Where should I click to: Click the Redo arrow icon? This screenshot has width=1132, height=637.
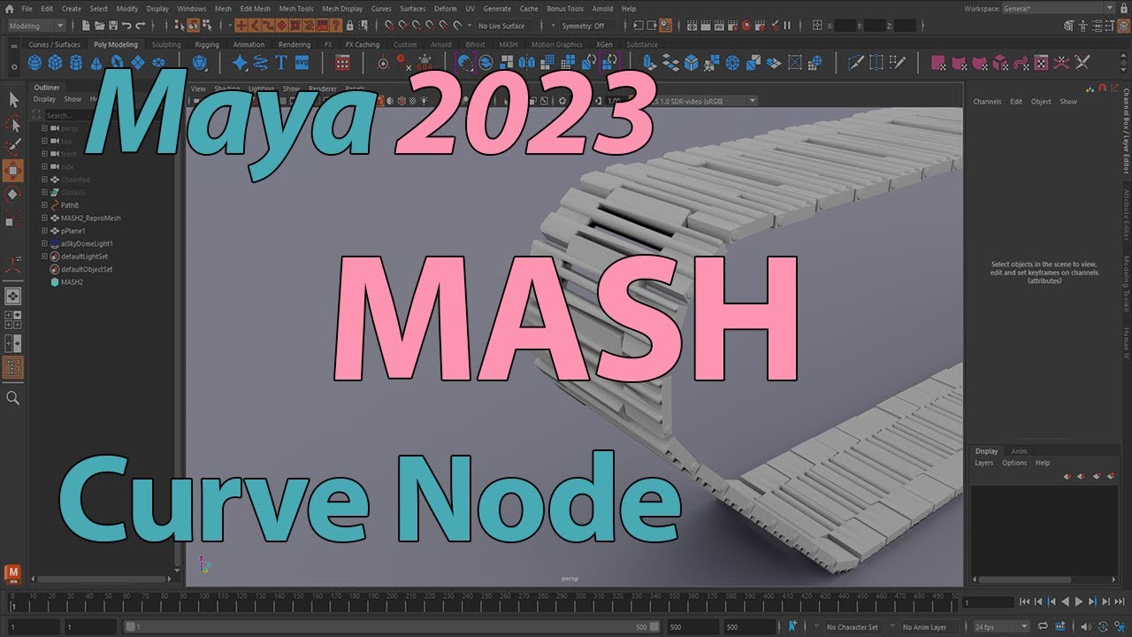click(x=141, y=26)
